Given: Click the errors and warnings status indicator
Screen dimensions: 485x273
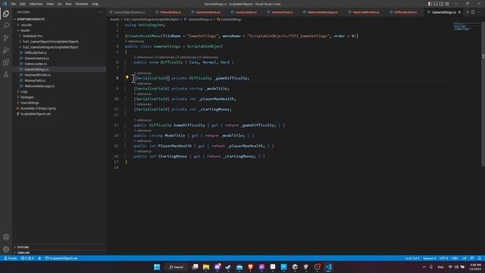Looking at the screenshot, I should click(27, 258).
